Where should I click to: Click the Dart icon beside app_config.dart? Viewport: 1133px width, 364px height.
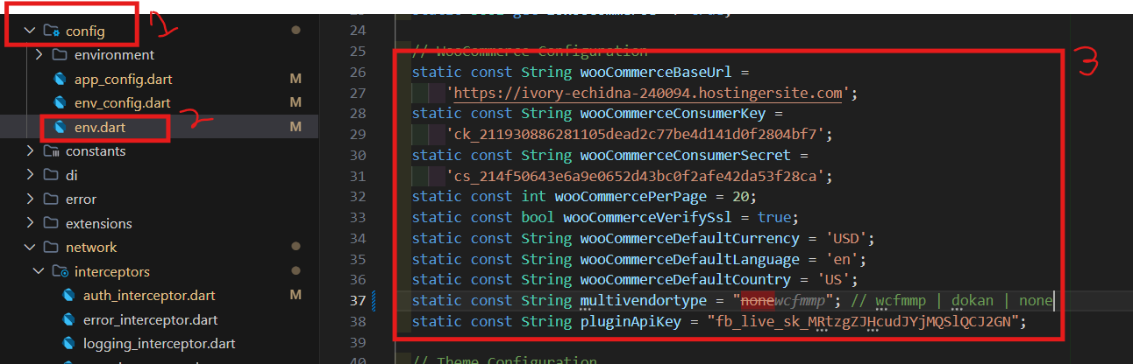pos(60,79)
